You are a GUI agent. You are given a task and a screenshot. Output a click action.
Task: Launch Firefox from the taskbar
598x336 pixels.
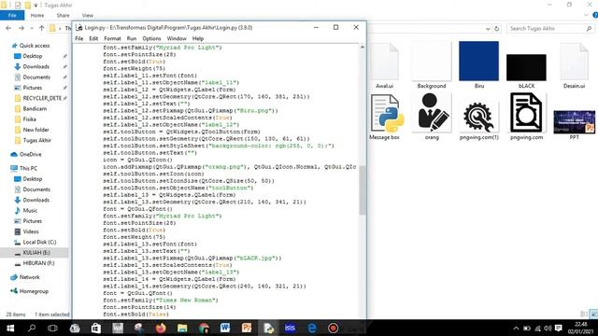pos(161,328)
